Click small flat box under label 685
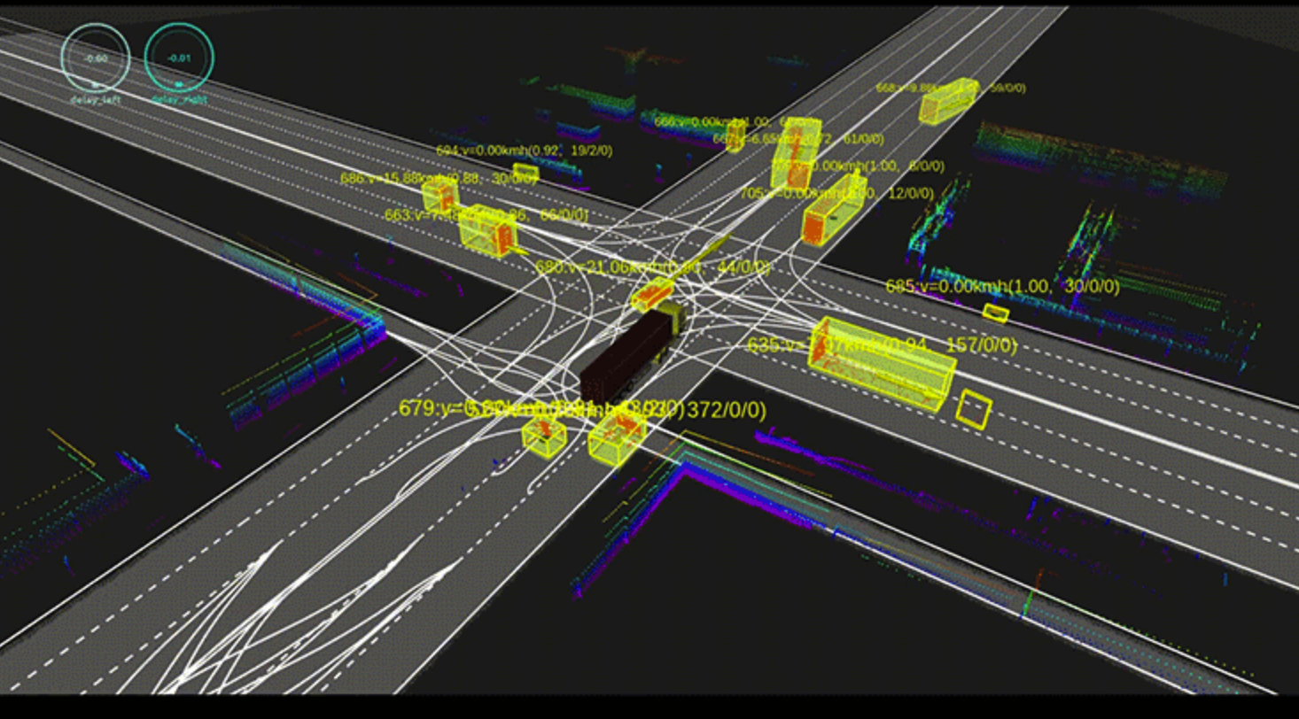This screenshot has width=1299, height=719. click(996, 313)
